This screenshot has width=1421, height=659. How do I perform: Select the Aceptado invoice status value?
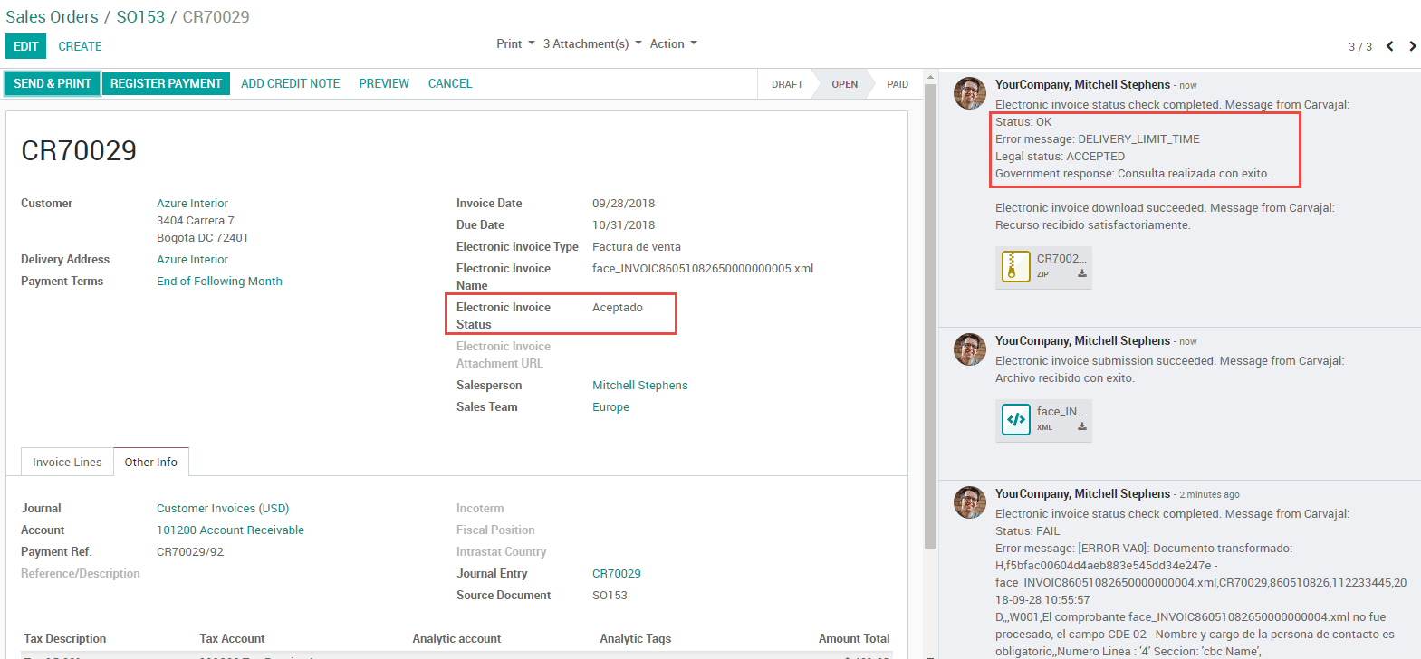(618, 308)
